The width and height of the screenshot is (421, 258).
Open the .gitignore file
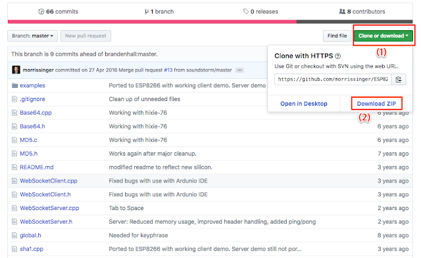[x=32, y=99]
